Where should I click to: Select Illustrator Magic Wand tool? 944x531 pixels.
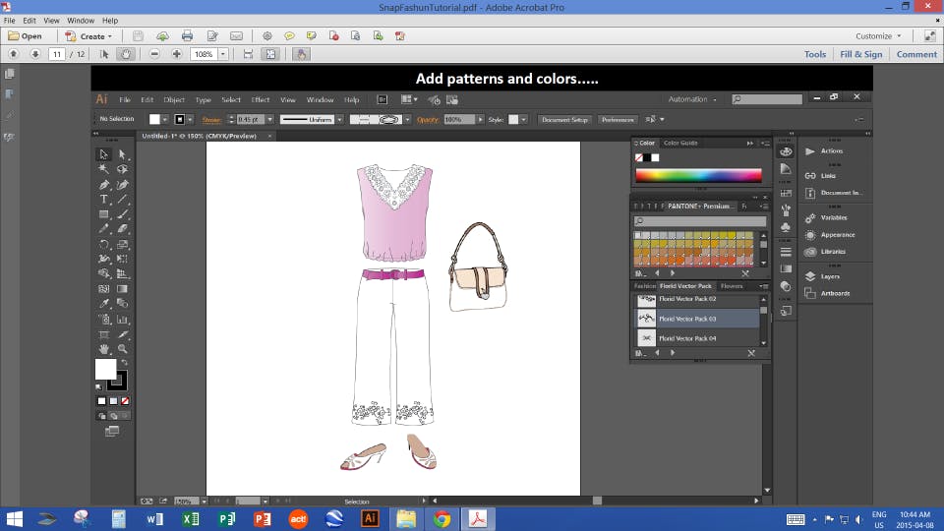pos(103,170)
